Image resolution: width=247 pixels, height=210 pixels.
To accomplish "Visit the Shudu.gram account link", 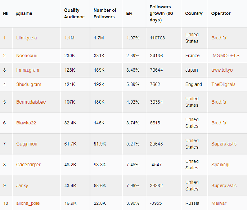I will 29,84.
